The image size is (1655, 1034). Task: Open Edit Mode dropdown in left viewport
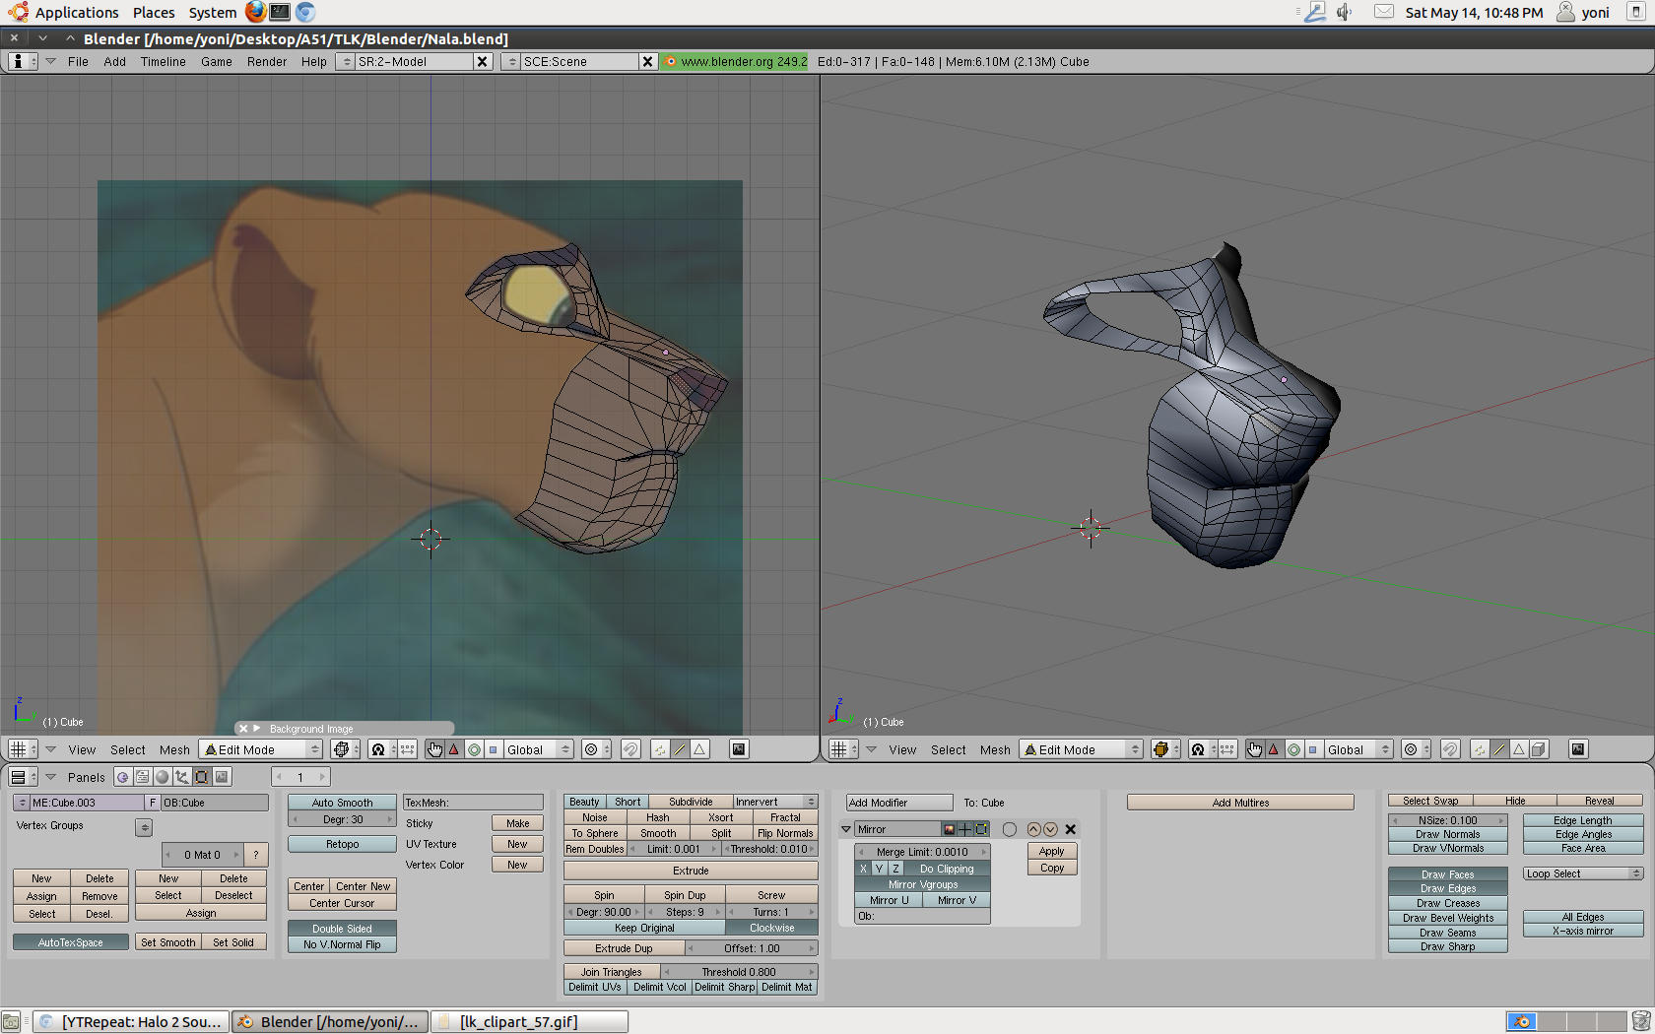[x=261, y=749]
